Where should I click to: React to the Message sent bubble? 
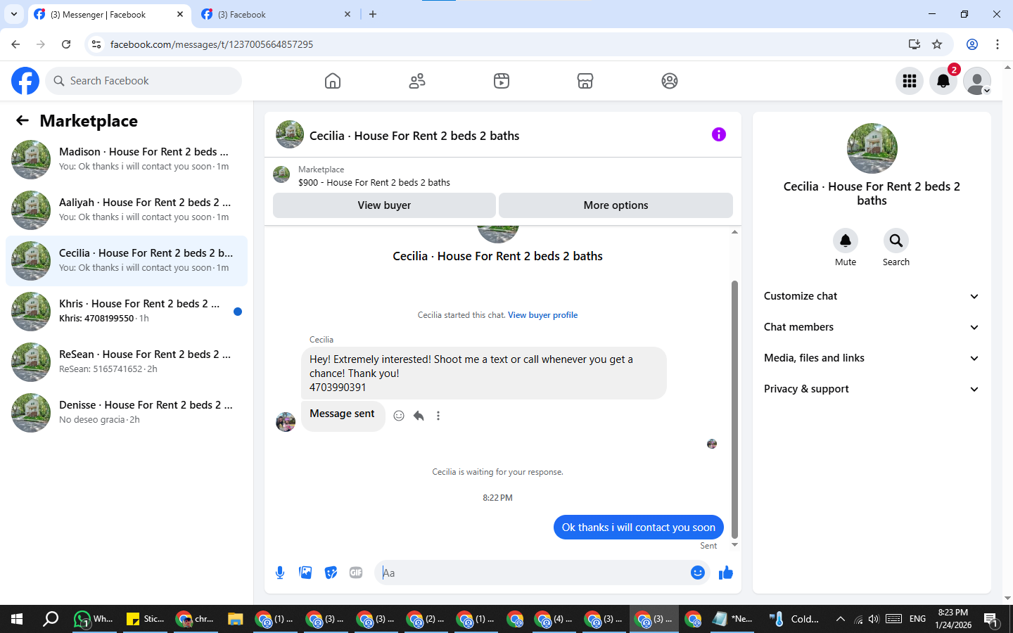(399, 416)
